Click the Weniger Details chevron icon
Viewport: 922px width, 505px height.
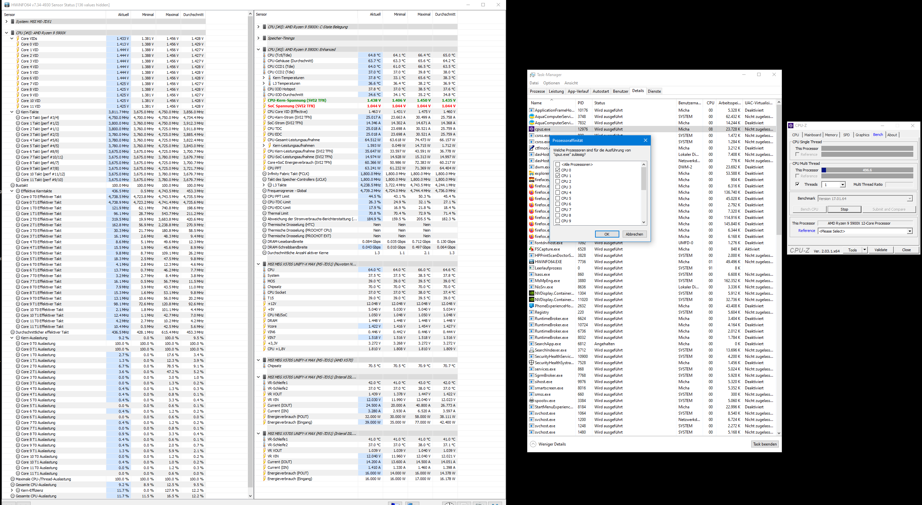[x=533, y=444]
